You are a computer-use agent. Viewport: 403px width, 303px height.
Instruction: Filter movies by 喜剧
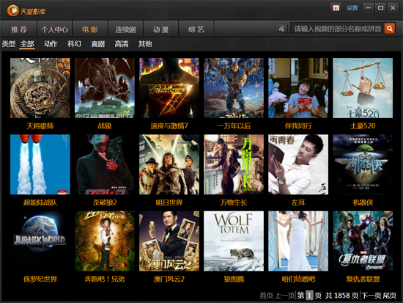pyautogui.click(x=98, y=44)
